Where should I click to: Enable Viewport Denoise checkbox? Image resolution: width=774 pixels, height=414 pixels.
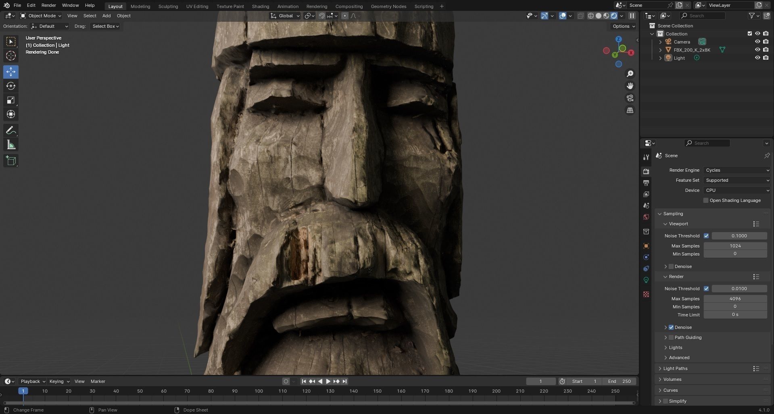coord(671,266)
